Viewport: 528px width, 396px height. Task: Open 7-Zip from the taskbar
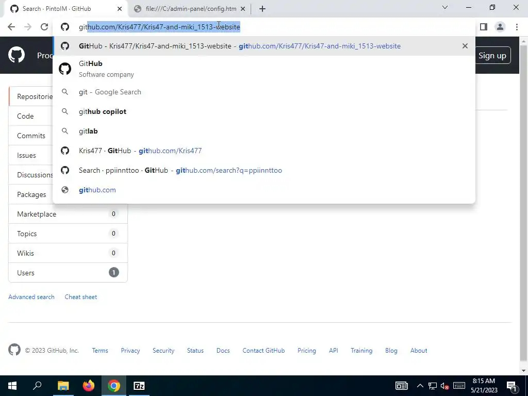(139, 386)
